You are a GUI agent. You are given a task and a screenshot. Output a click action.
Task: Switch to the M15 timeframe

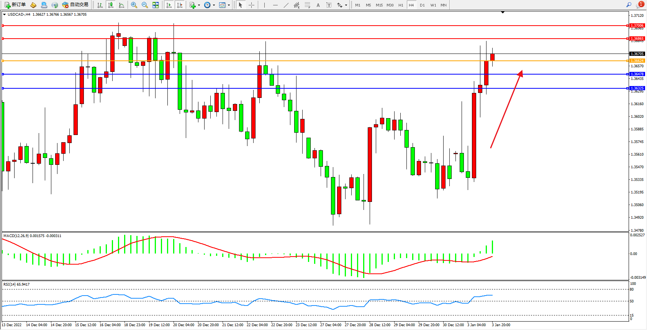379,5
